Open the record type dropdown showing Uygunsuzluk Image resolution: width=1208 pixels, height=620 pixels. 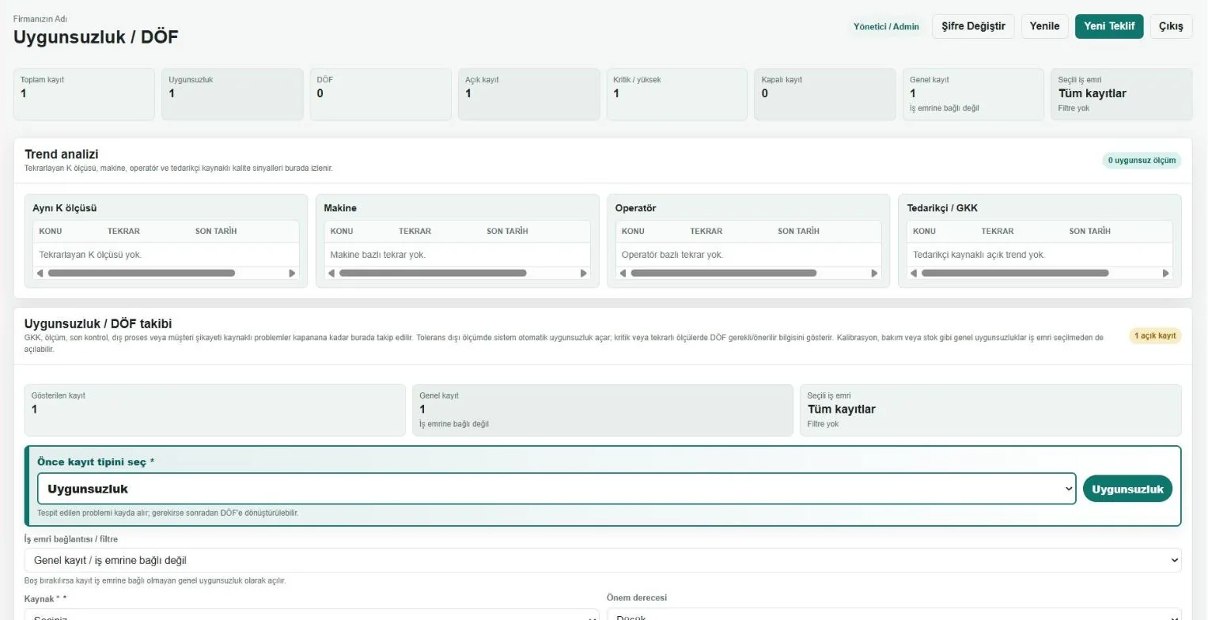[x=556, y=489]
